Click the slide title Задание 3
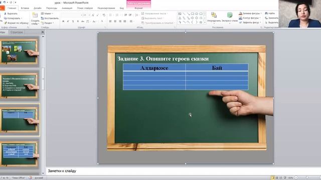The height and width of the screenshot is (180, 321). tap(163, 58)
